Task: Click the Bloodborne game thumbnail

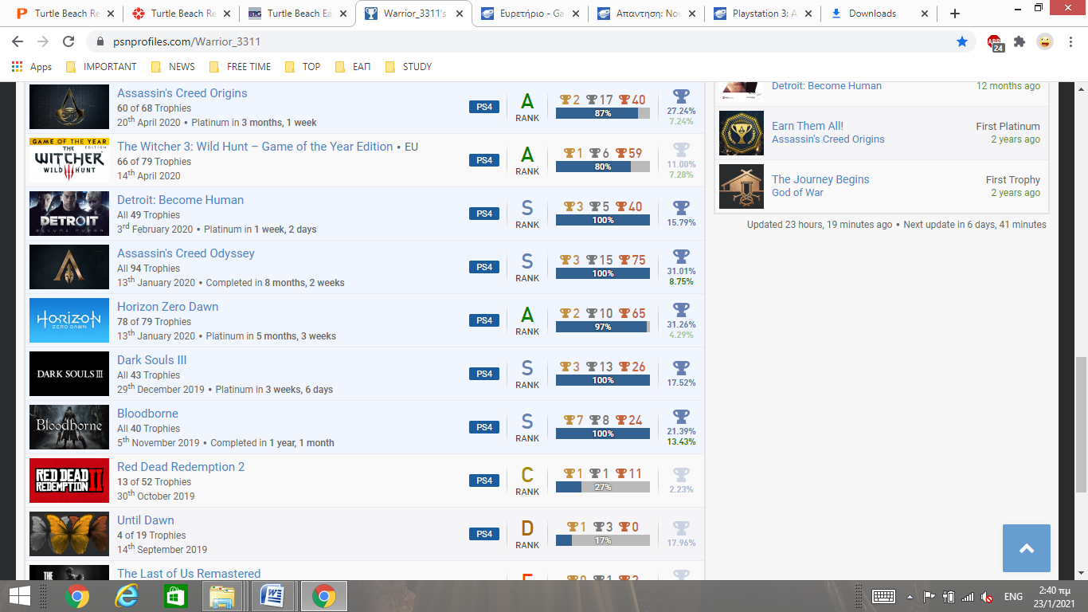Action: (69, 427)
